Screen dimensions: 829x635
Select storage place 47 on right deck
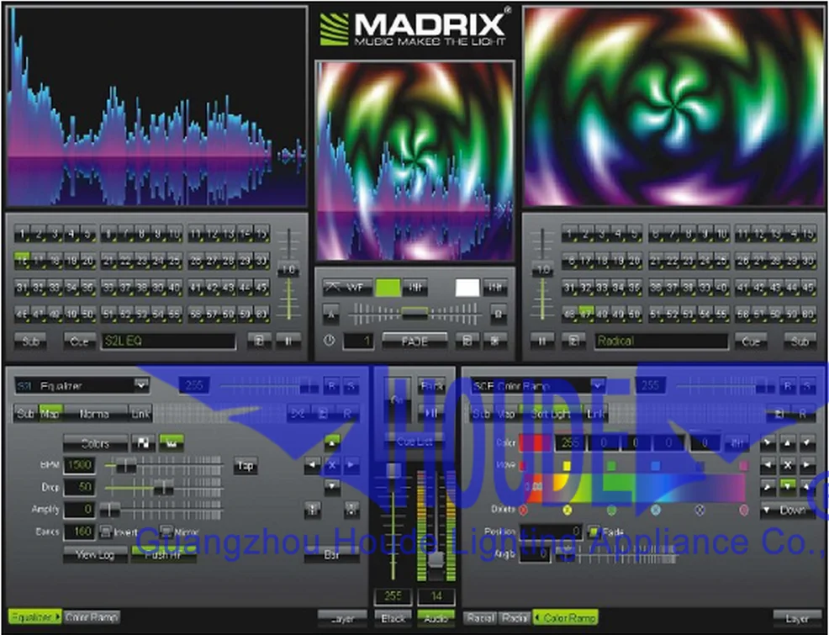tap(586, 313)
